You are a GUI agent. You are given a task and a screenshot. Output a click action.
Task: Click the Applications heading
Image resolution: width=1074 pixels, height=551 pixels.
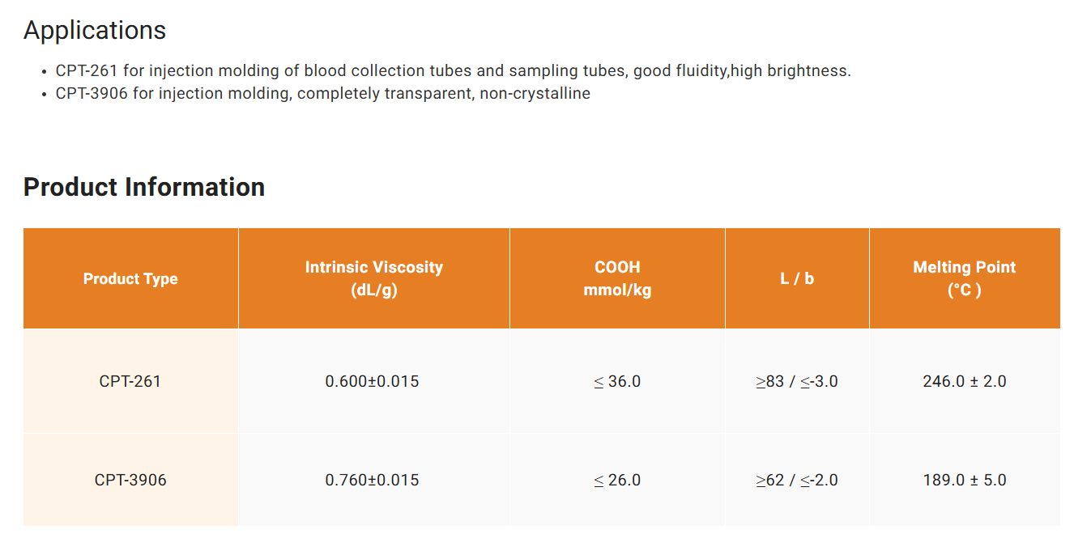(x=95, y=30)
